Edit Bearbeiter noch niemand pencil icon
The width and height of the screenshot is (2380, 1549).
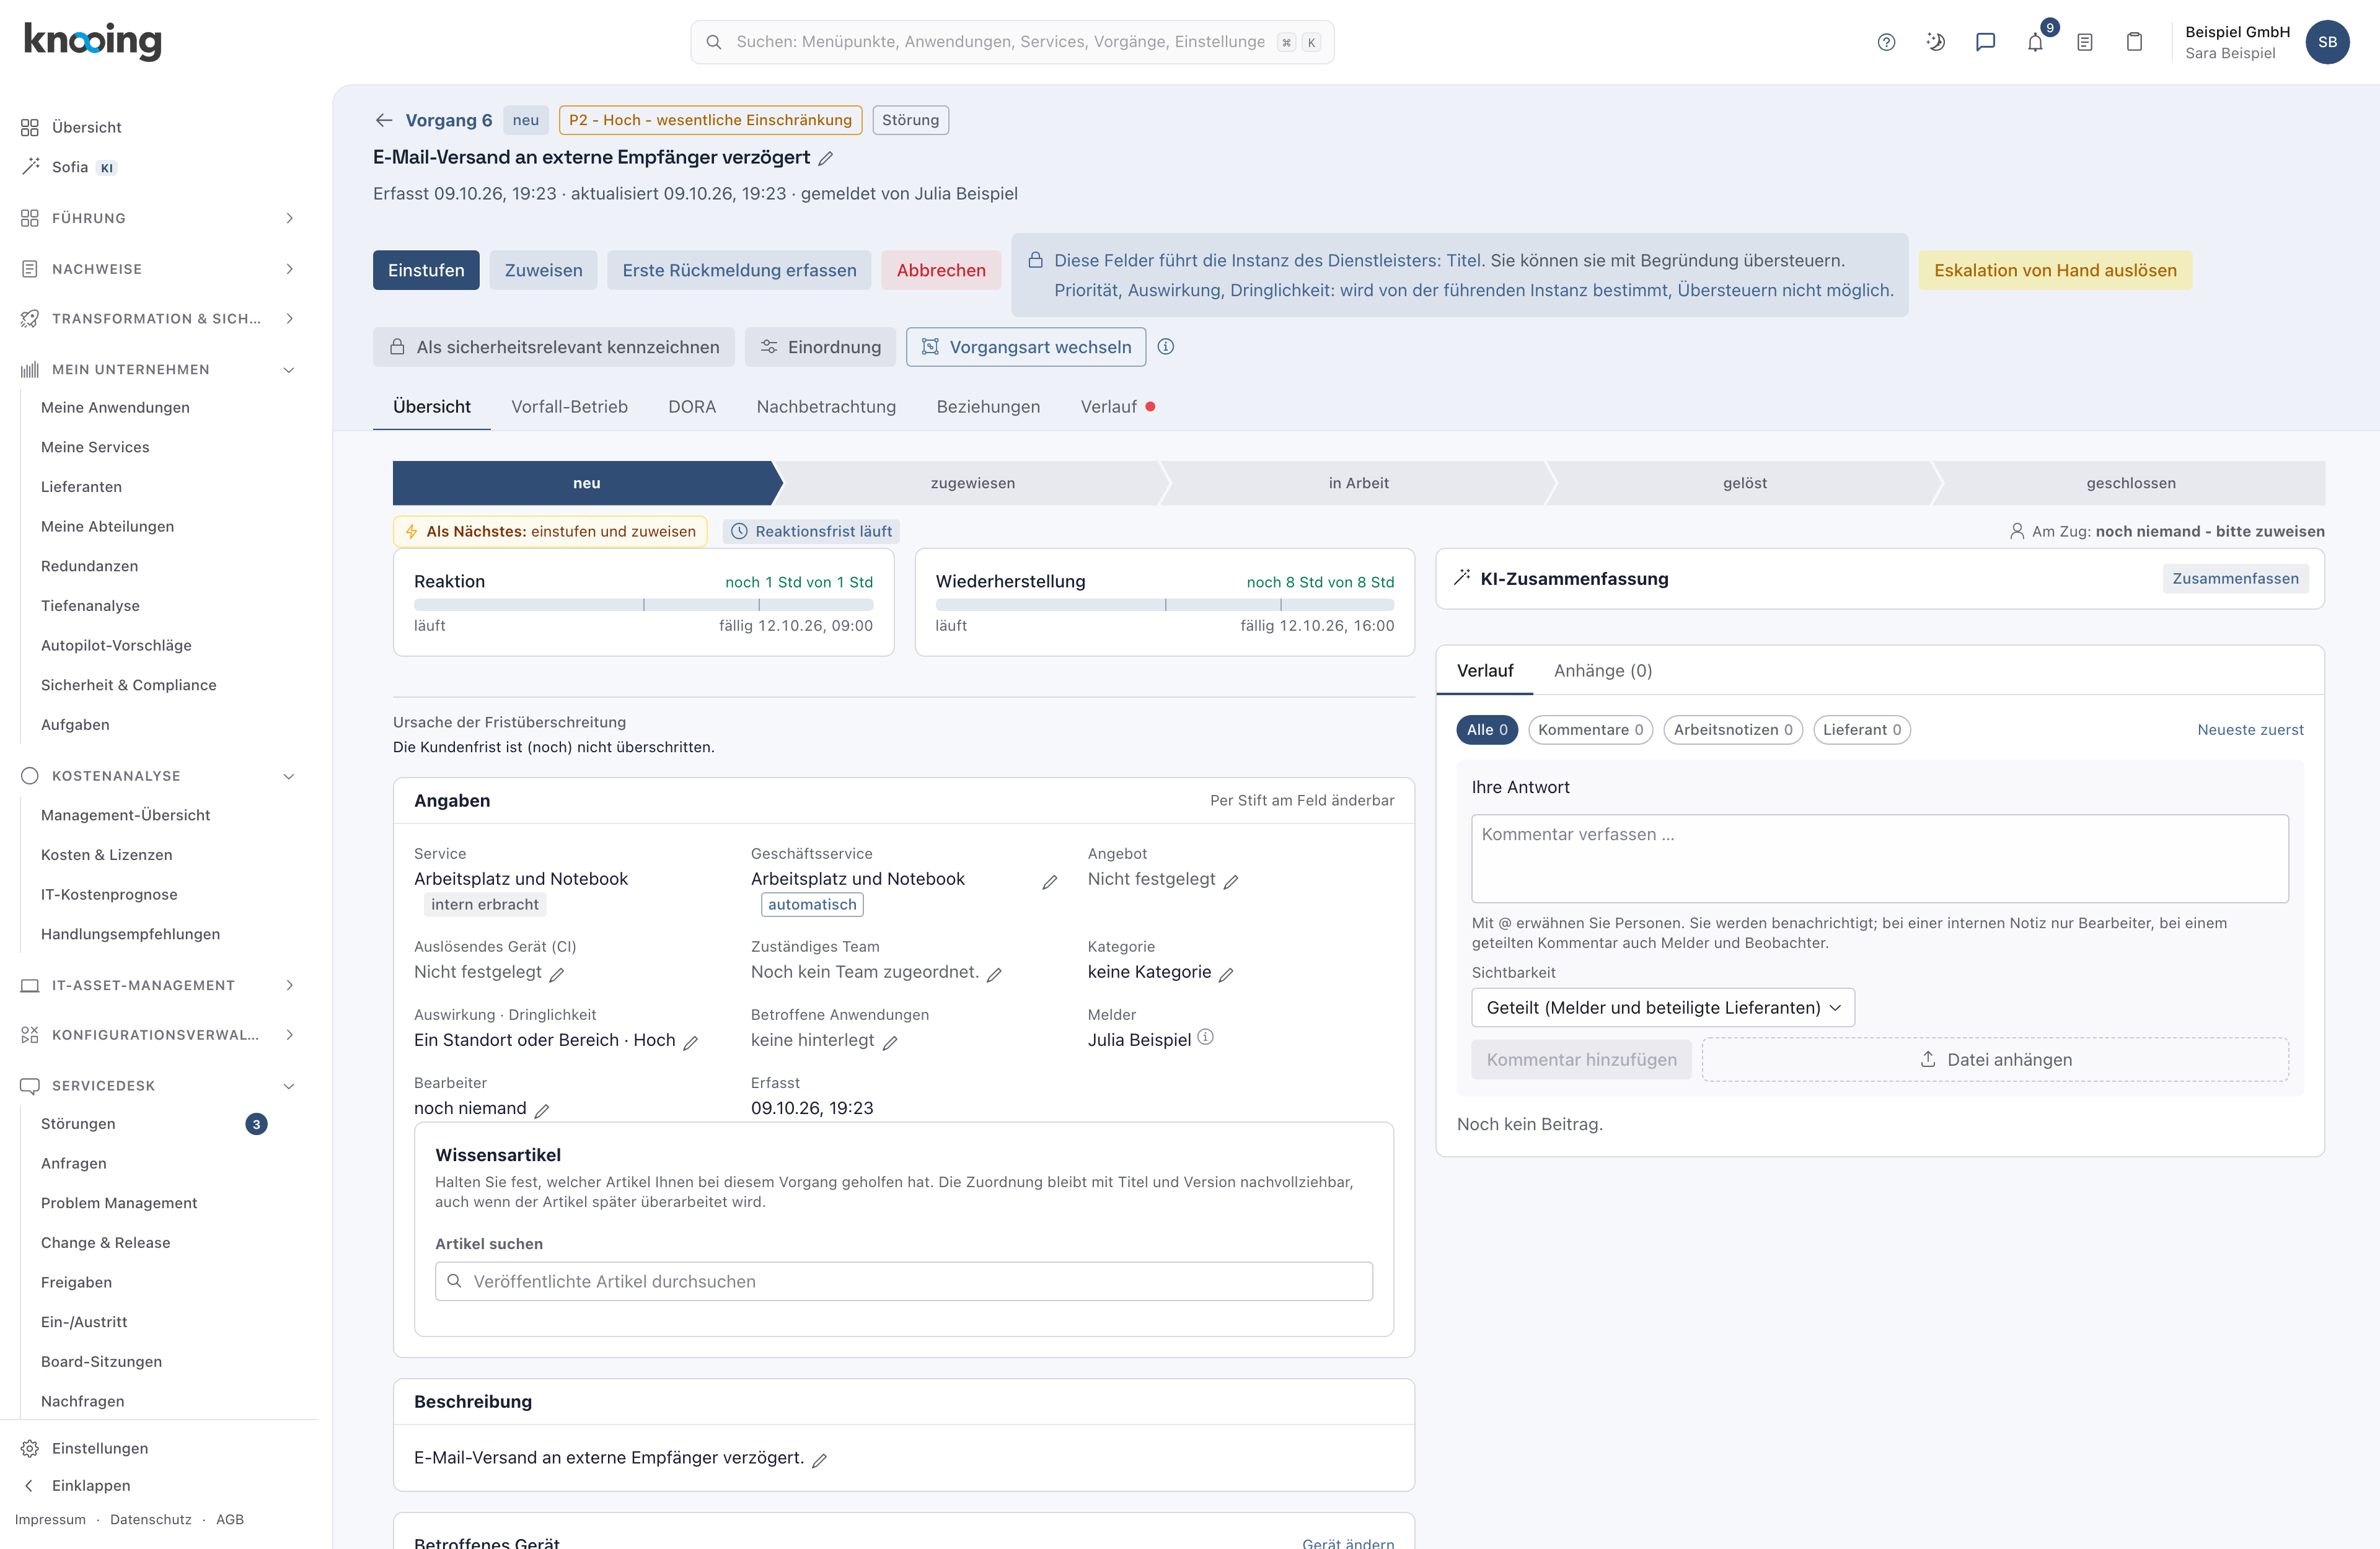(542, 1110)
